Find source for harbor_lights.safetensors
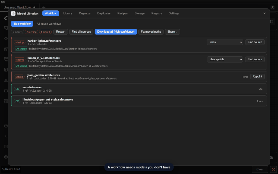 pos(255,42)
